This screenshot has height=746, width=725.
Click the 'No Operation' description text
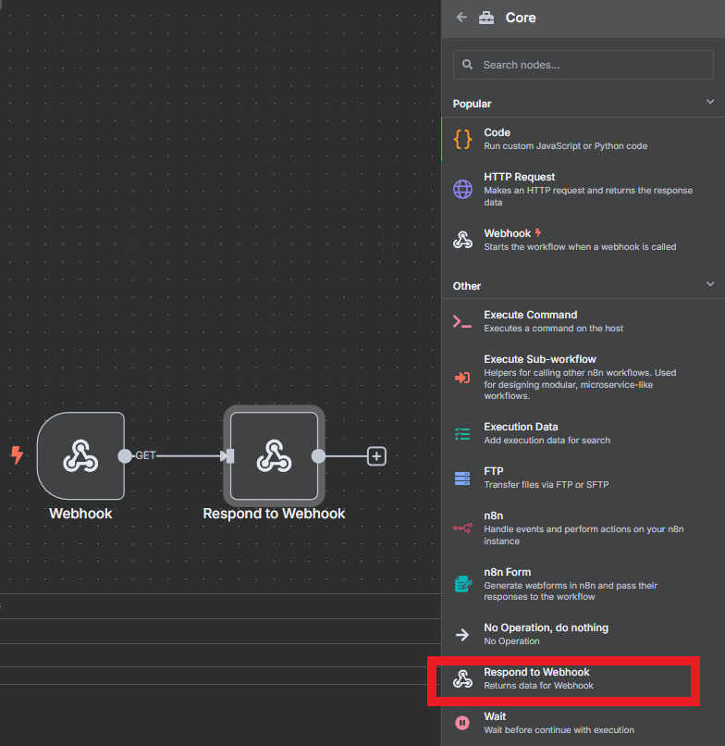point(511,641)
